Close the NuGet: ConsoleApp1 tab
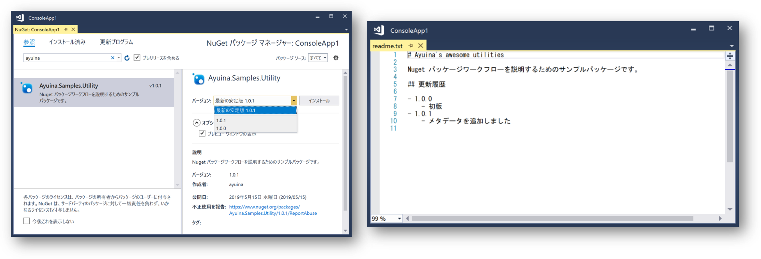Image resolution: width=761 pixels, height=259 pixels. pyautogui.click(x=73, y=30)
